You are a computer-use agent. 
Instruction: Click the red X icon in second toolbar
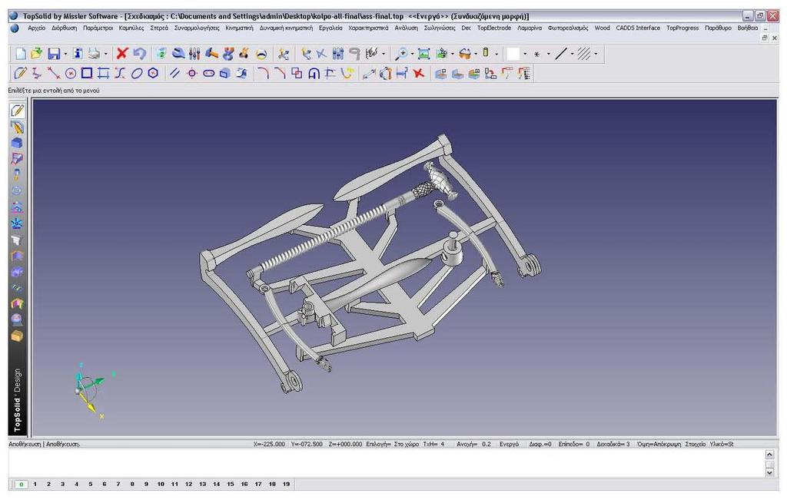tap(418, 73)
